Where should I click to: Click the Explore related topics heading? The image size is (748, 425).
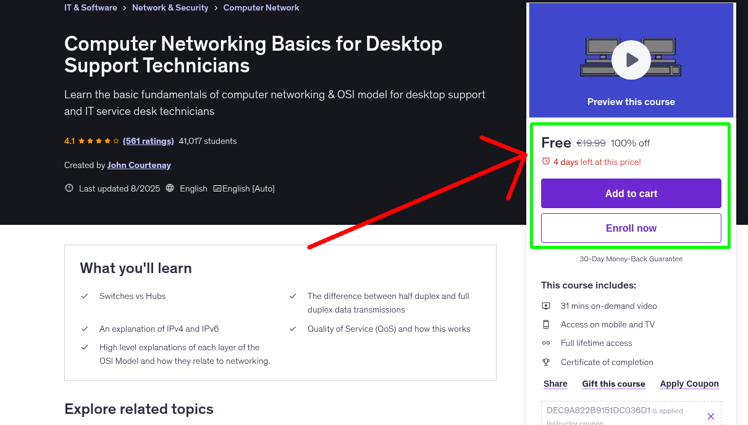click(139, 409)
